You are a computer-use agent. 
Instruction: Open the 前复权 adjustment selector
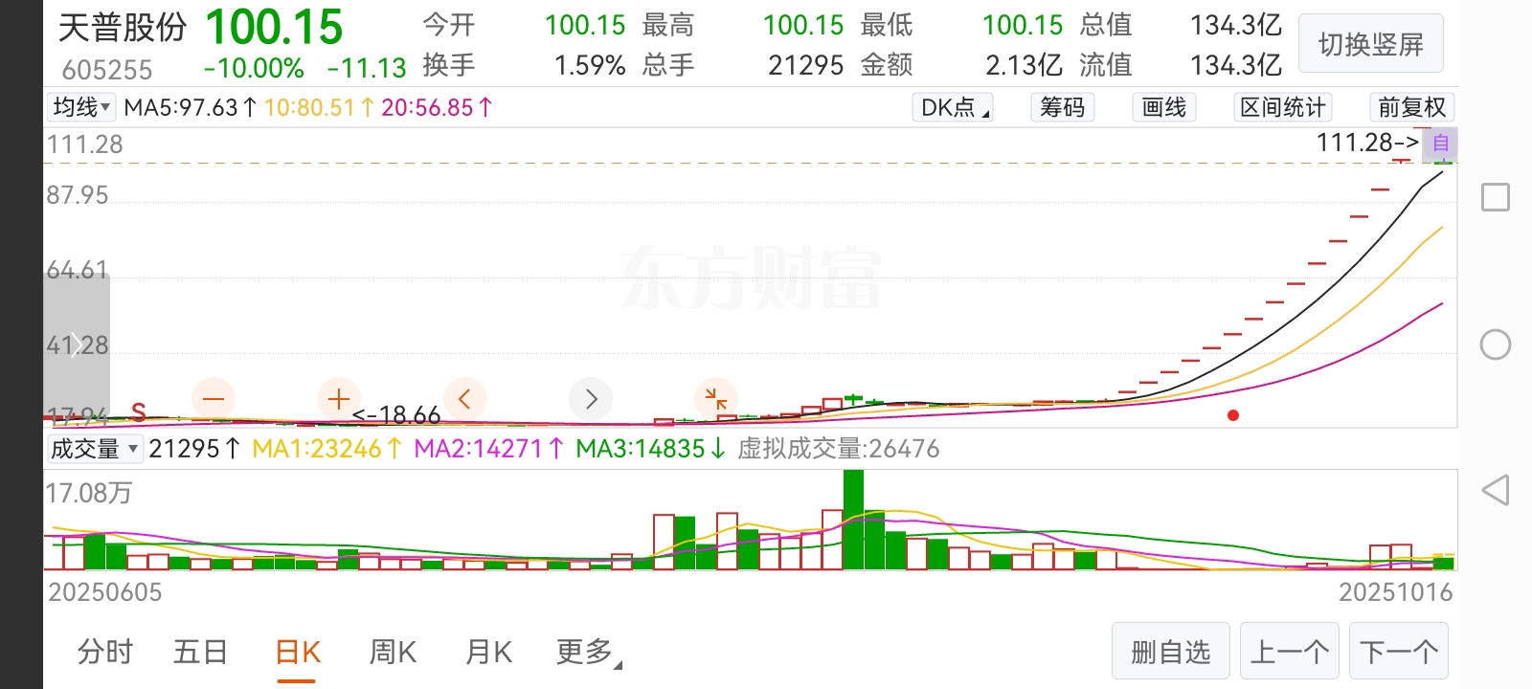(1411, 107)
